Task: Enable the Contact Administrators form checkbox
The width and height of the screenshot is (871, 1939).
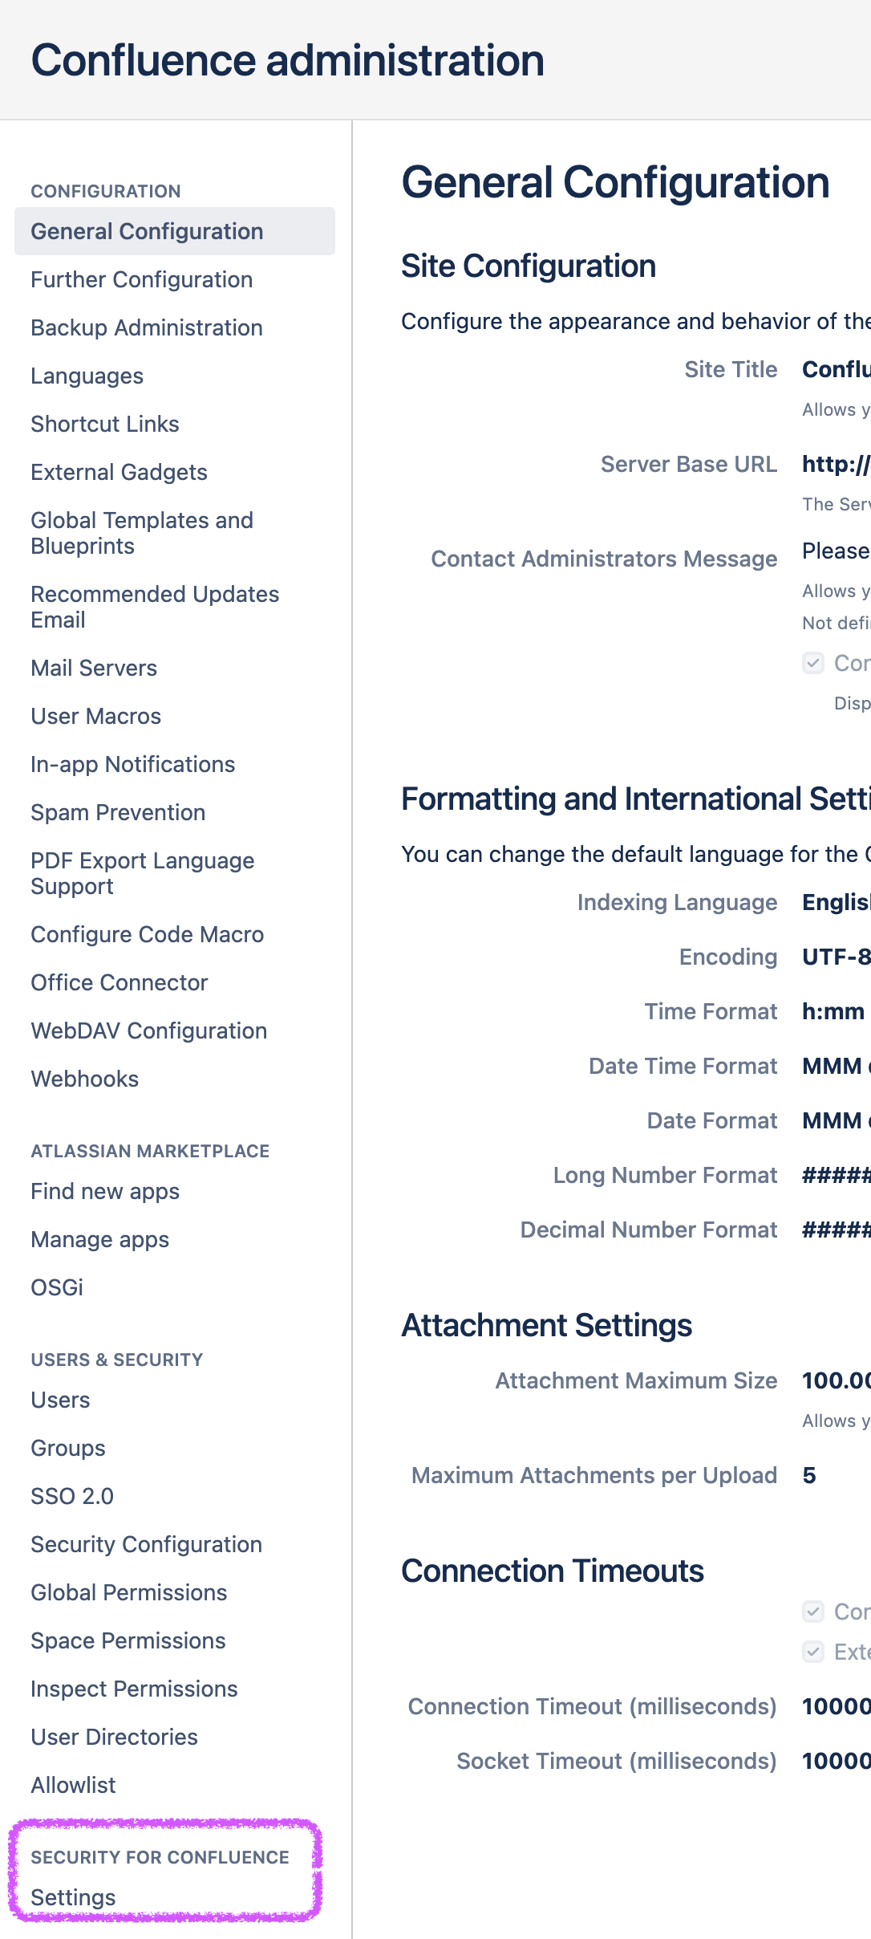Action: pyautogui.click(x=812, y=664)
